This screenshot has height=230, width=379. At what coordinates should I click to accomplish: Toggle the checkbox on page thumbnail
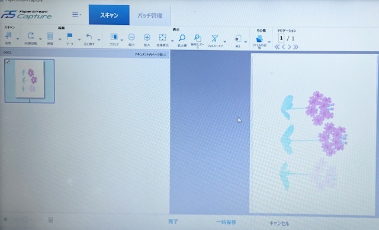tap(8, 62)
